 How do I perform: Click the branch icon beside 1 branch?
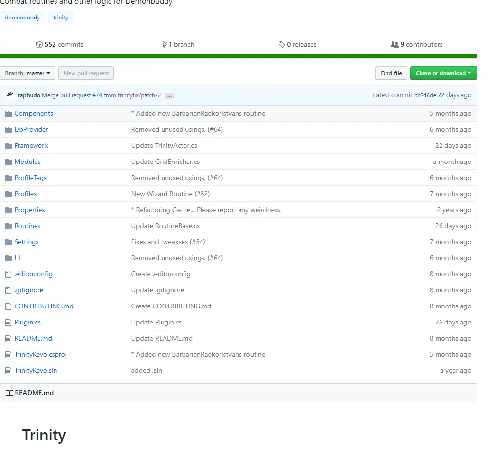[165, 45]
